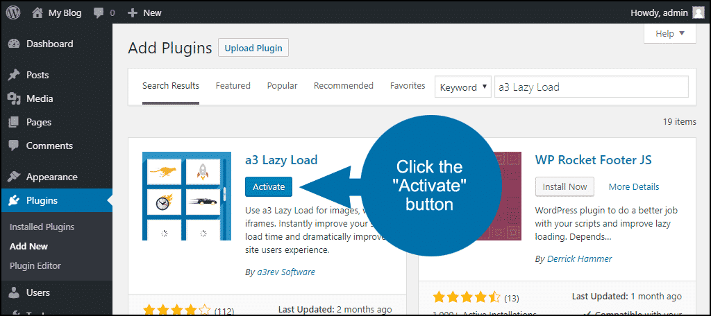Image resolution: width=711 pixels, height=316 pixels.
Task: Switch to Favorites tab
Action: pyautogui.click(x=408, y=86)
